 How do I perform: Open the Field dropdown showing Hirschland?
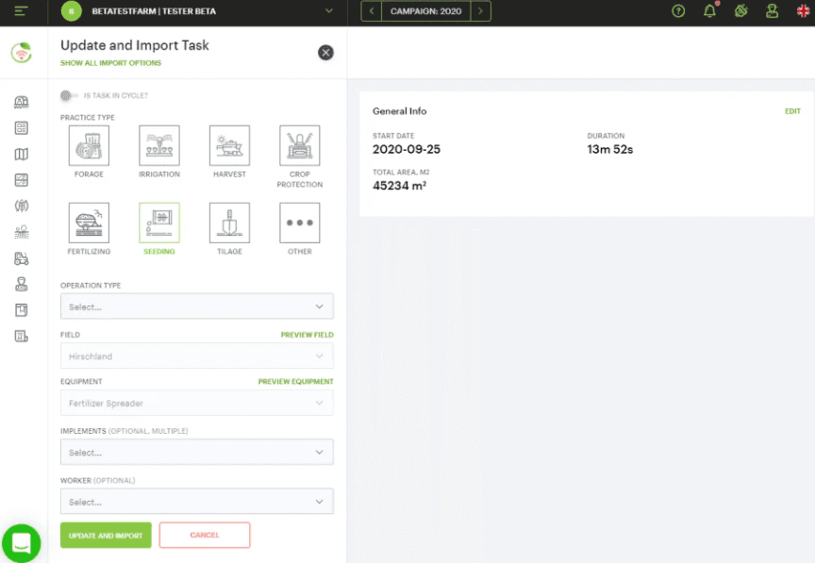pyautogui.click(x=197, y=356)
